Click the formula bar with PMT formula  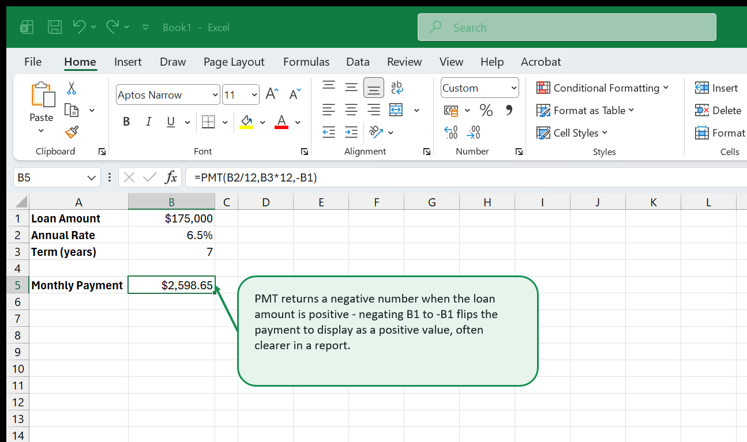click(x=466, y=177)
